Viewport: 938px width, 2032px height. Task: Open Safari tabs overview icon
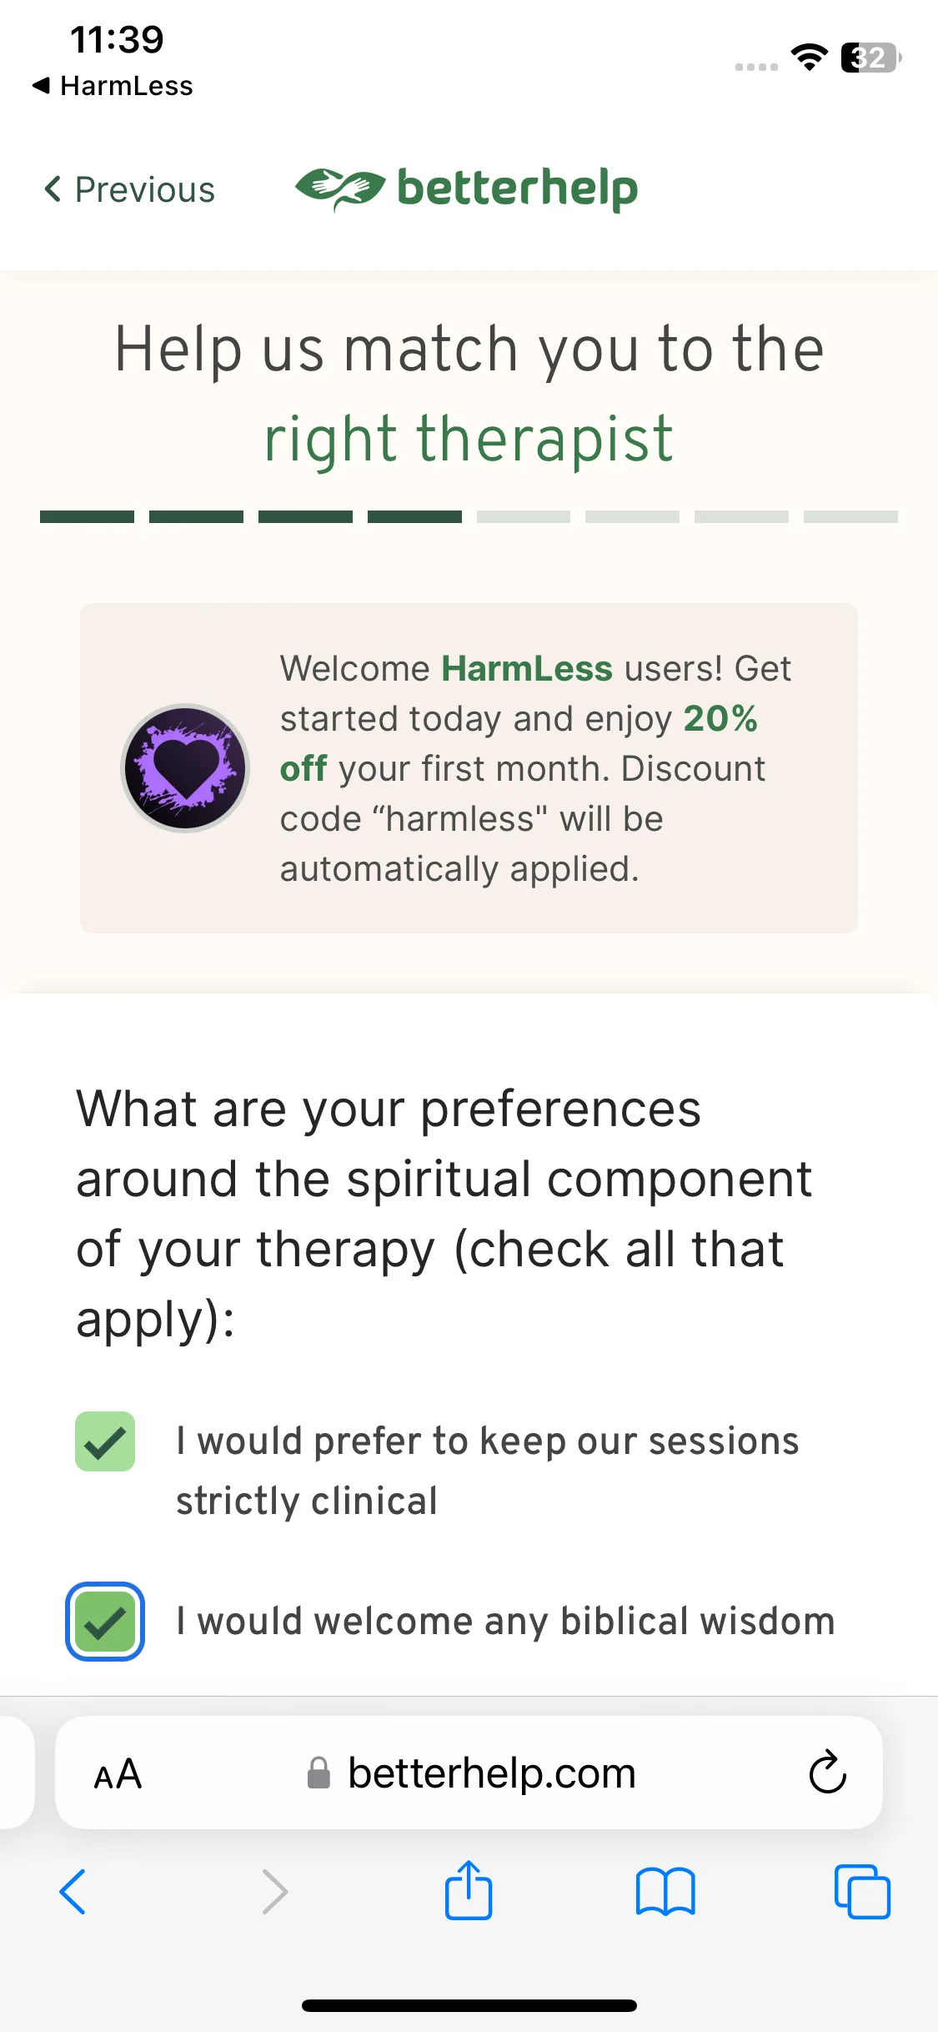[862, 1891]
